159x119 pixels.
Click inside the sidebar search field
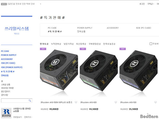[x=15, y=100]
